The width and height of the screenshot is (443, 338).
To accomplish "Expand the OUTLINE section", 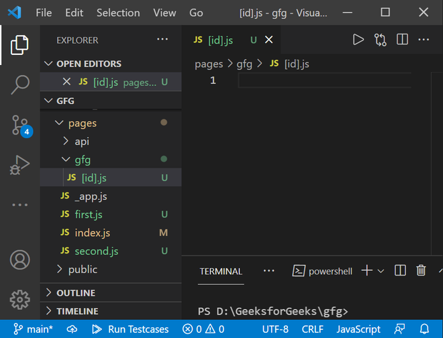I will (75, 293).
